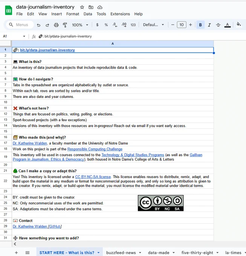
Task: Open the Responsible Computing Challenge link
Action: [x=95, y=149]
